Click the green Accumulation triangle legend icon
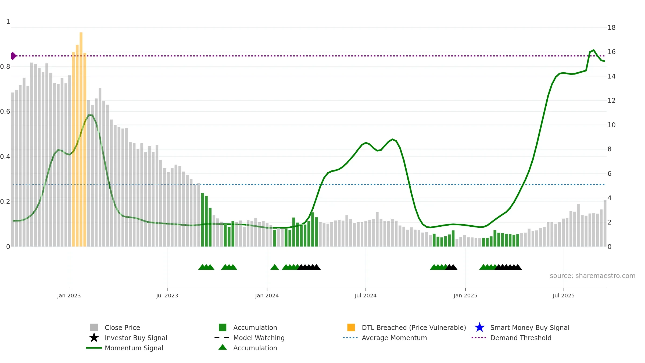This screenshot has height=363, width=645. click(223, 347)
